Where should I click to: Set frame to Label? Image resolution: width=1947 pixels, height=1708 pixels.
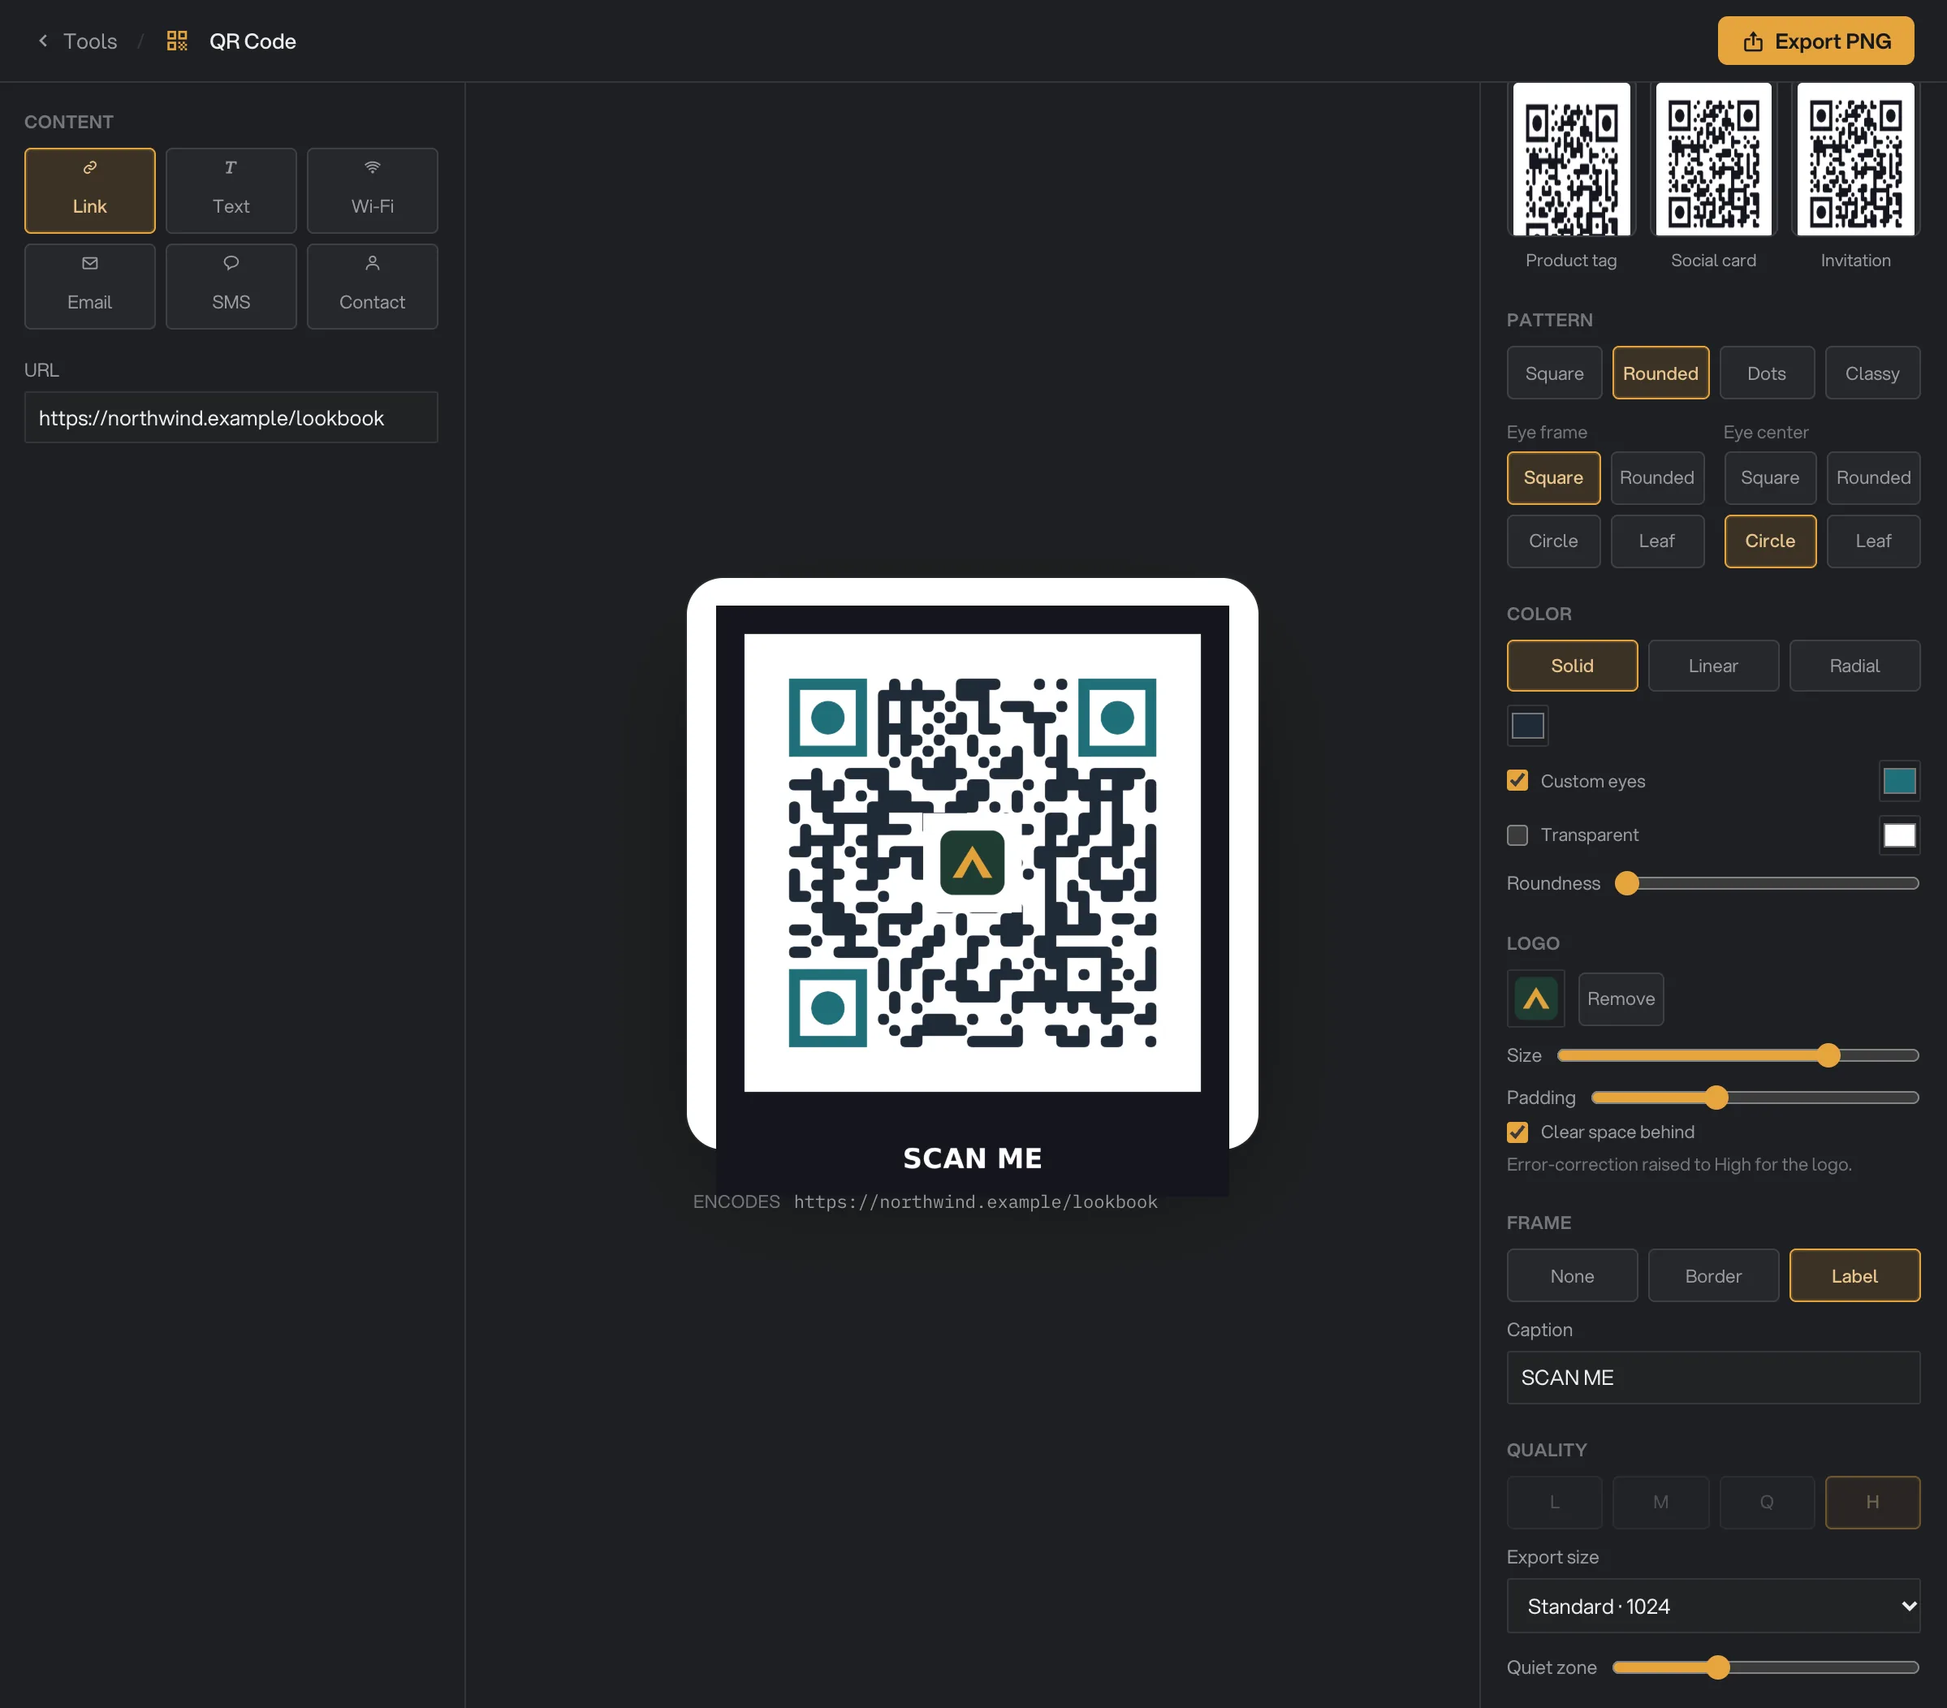pos(1854,1275)
